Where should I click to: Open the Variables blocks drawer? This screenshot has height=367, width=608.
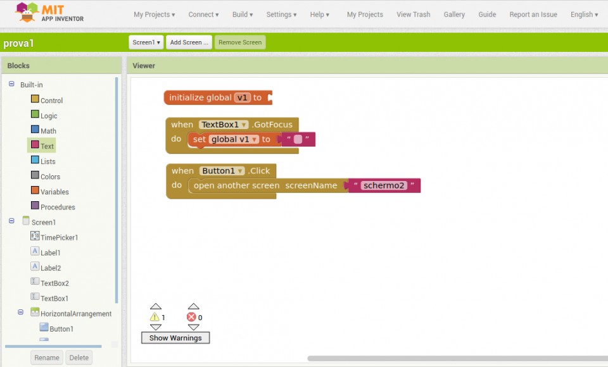click(53, 192)
